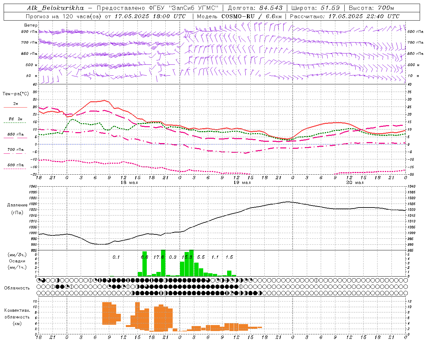Click the 'Конвективн.' convective cloud label
The height and width of the screenshot is (340, 425).
pyautogui.click(x=17, y=310)
